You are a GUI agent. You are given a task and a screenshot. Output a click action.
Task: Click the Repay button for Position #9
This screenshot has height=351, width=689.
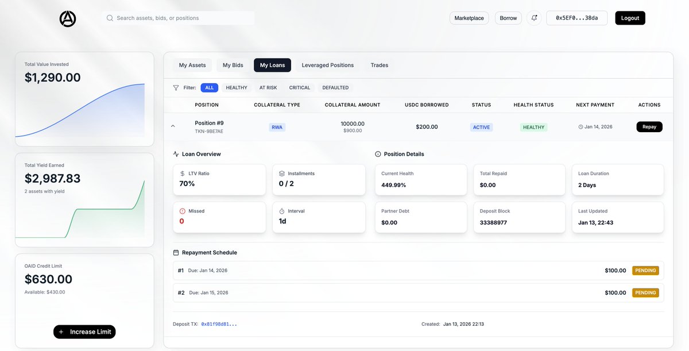pos(649,126)
